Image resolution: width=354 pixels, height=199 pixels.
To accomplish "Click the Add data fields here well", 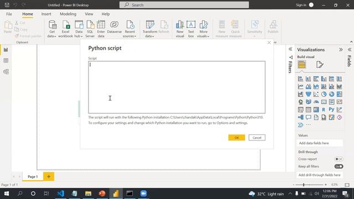I will click(320, 143).
